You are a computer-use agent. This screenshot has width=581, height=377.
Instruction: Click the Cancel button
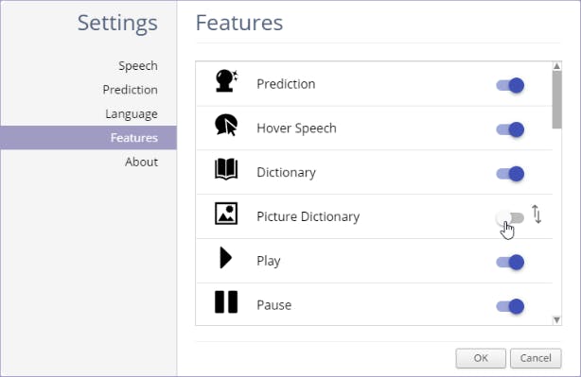(536, 358)
